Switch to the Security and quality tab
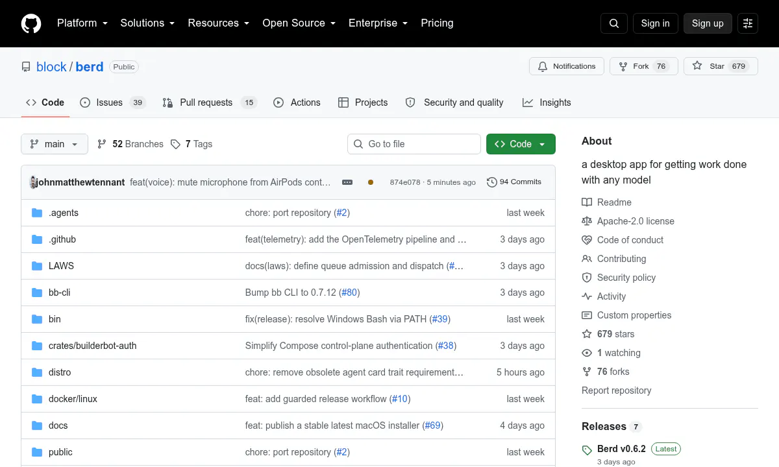The image size is (779, 467). [x=454, y=102]
